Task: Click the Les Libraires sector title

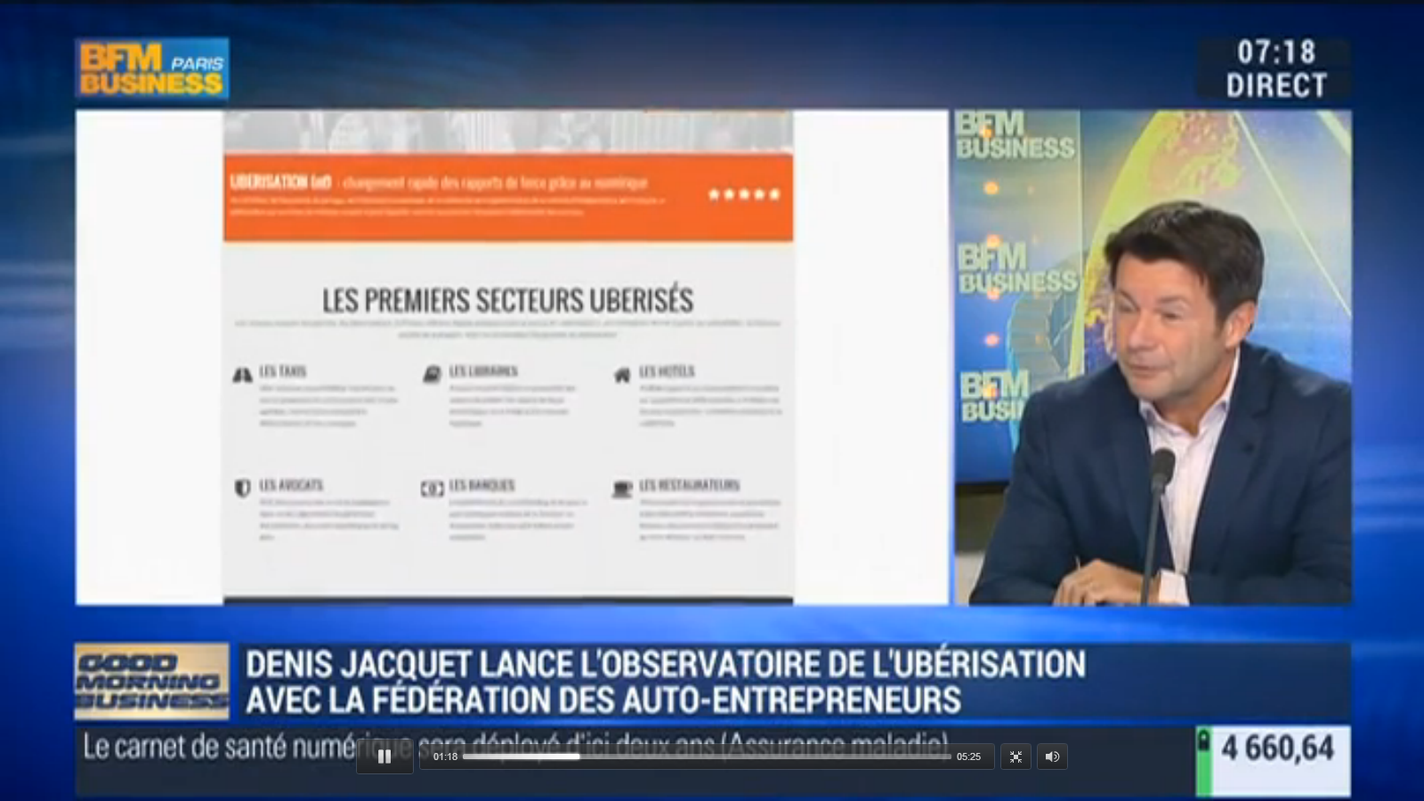Action: [483, 371]
